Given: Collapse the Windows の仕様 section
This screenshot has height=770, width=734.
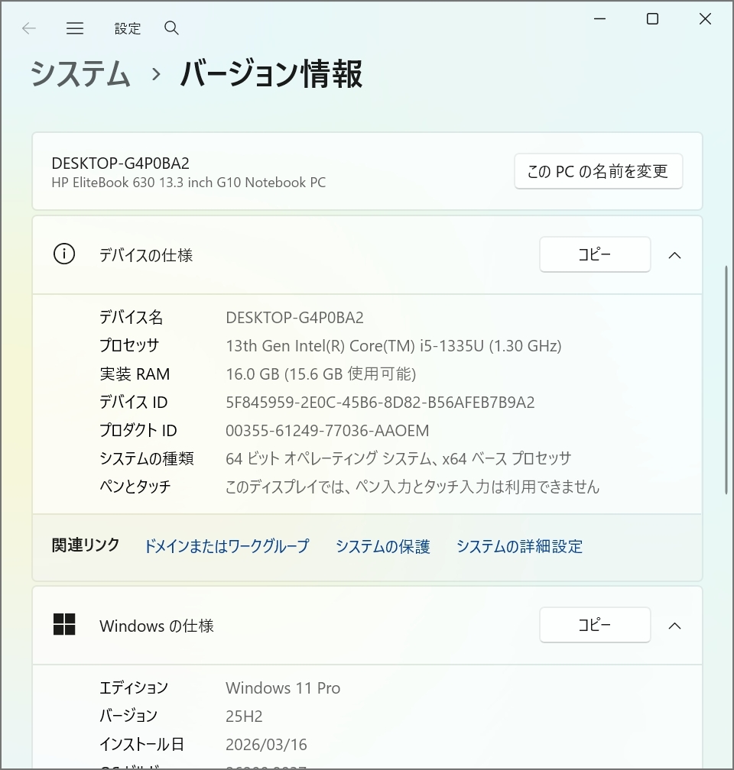Looking at the screenshot, I should click(x=674, y=625).
